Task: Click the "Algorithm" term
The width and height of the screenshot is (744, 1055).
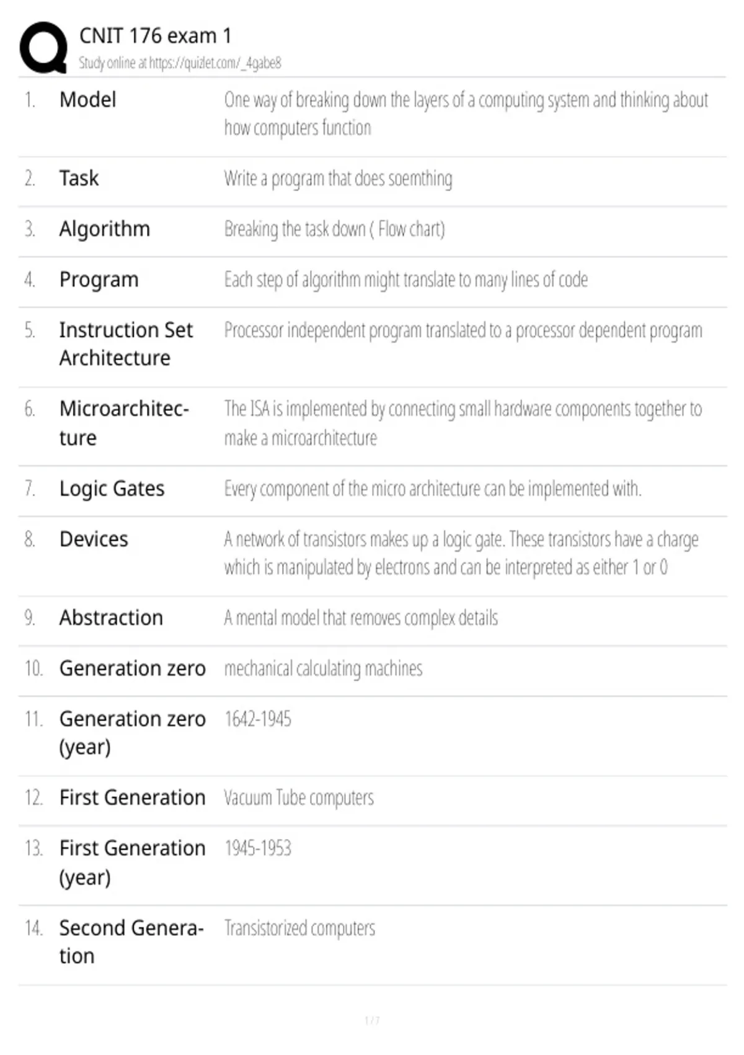Action: point(104,229)
